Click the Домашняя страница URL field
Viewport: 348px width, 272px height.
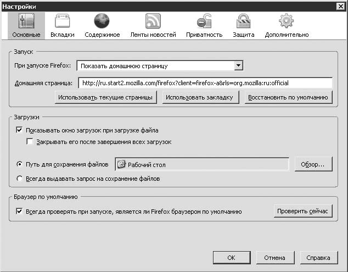(x=204, y=83)
